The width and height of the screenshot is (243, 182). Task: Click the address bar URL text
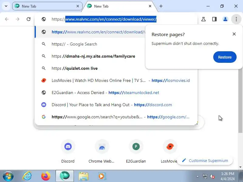[x=104, y=19]
